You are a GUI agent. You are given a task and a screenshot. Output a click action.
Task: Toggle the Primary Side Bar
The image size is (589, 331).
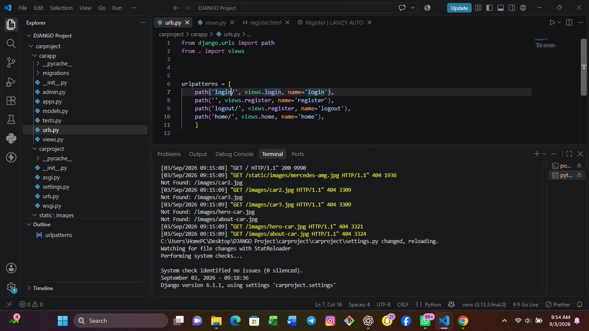coord(489,8)
